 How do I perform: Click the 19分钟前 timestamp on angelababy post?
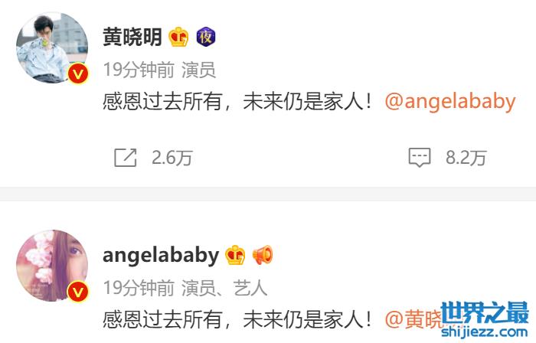[x=139, y=288]
